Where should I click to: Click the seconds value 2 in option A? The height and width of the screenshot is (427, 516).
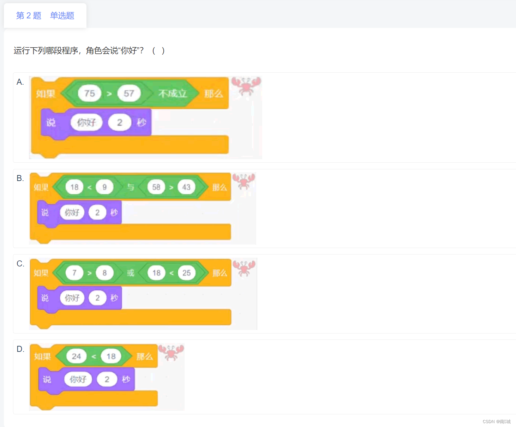coord(120,122)
